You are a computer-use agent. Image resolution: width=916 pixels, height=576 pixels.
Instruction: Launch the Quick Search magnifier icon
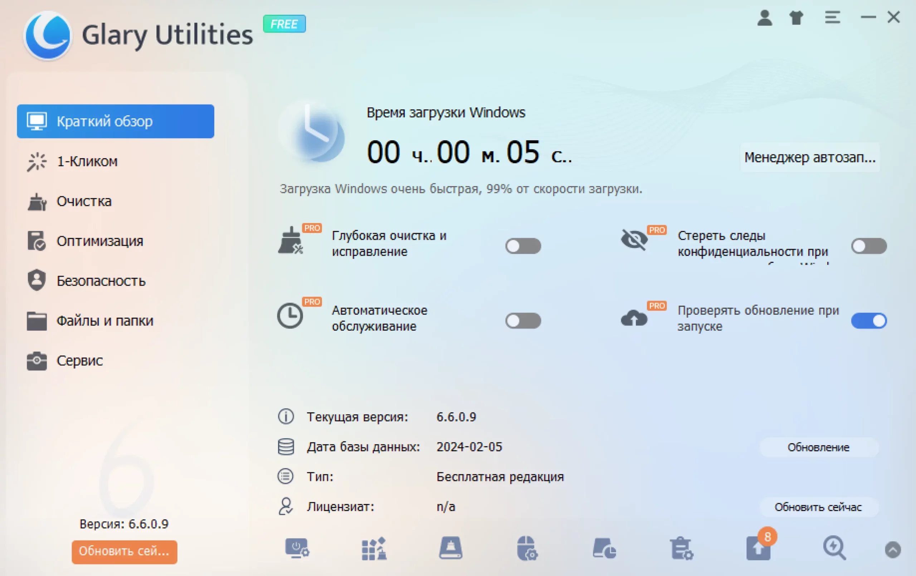(x=834, y=548)
